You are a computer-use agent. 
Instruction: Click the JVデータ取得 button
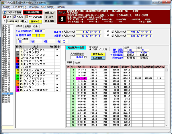12,13
